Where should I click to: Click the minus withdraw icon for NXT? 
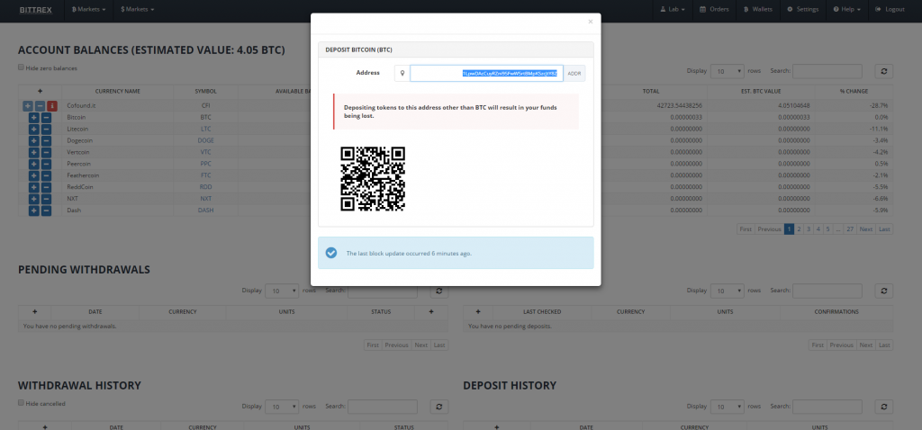coord(47,199)
